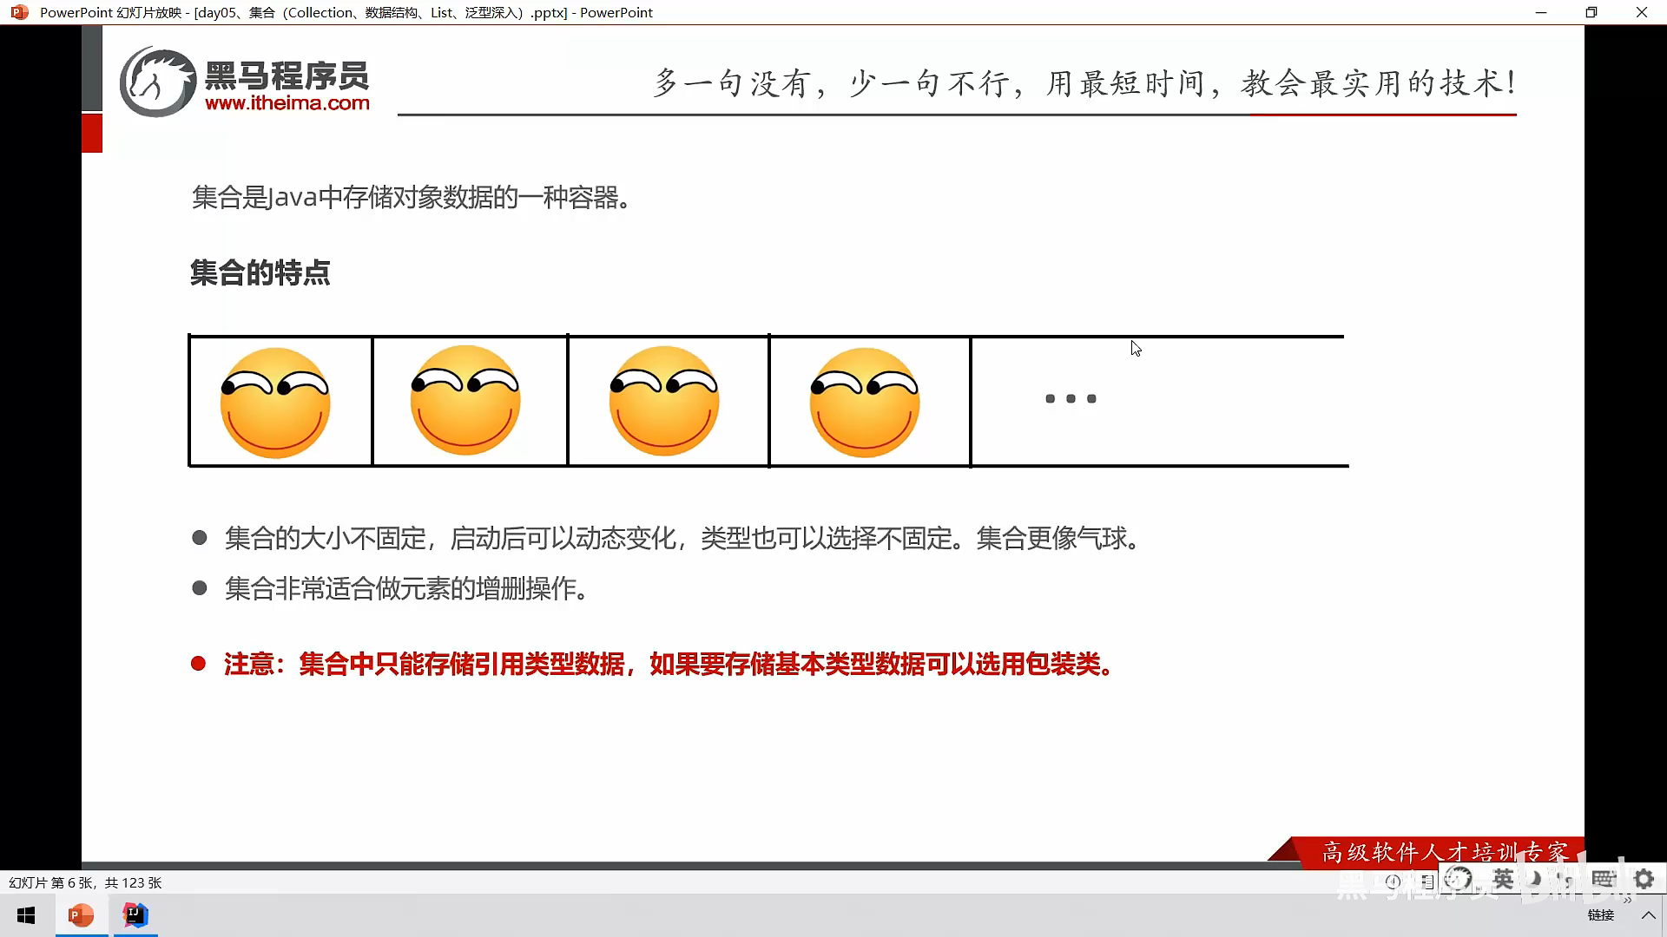This screenshot has height=937, width=1667.
Task: Click the slide counter status text
Action: click(85, 882)
